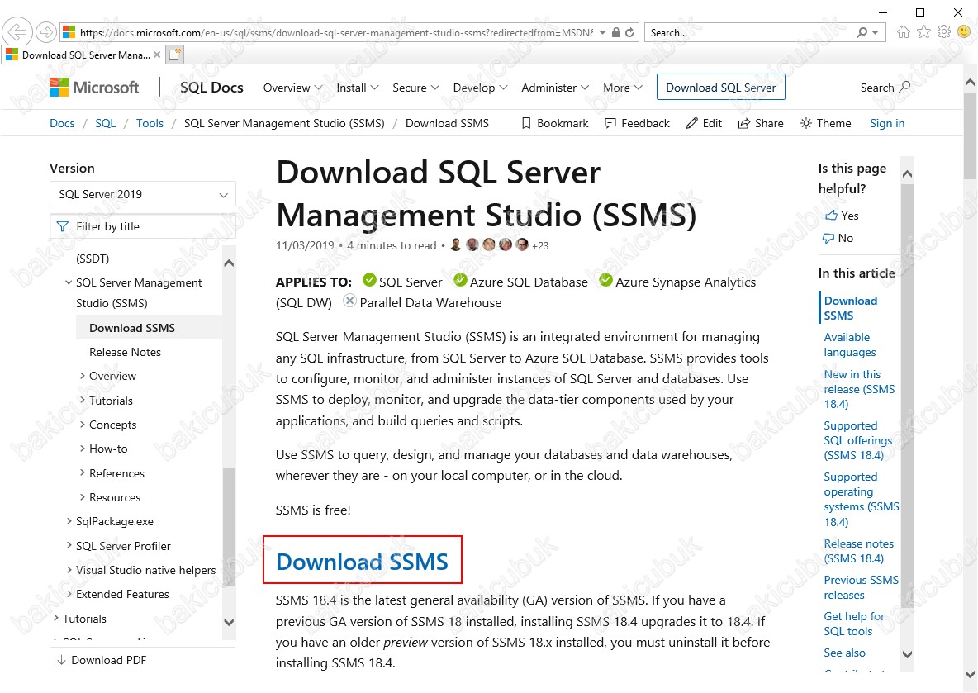Open the Theme selector
The width and height of the screenshot is (978, 693).
pyautogui.click(x=826, y=124)
